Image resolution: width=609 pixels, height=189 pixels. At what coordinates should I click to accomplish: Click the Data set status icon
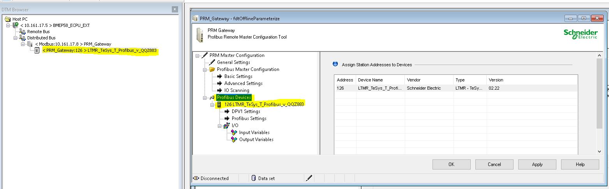pos(254,178)
